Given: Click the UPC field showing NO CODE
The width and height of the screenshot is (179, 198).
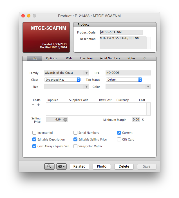Looking at the screenshot, I should coord(128,73).
